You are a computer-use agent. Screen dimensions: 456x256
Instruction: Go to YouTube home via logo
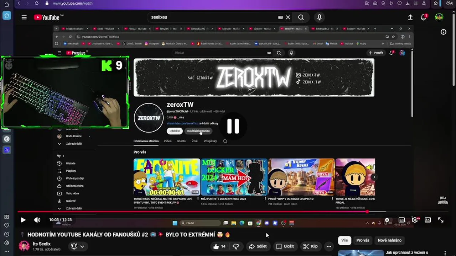click(x=47, y=17)
